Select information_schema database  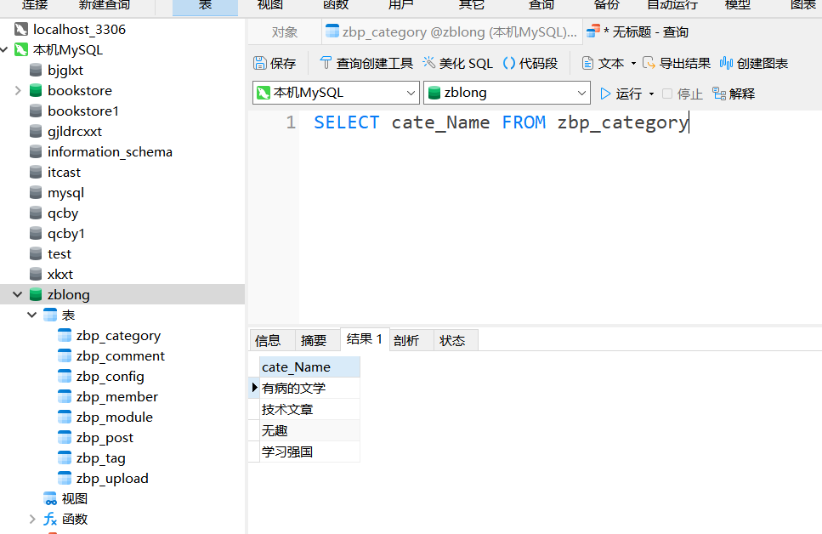[x=110, y=151]
